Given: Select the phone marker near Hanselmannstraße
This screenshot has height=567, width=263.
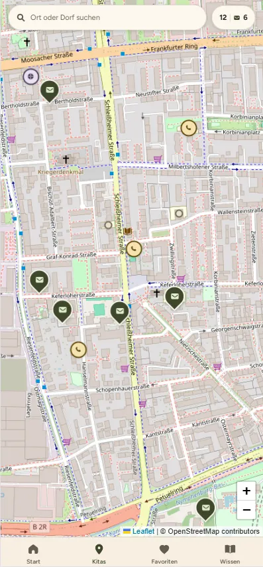Looking at the screenshot, I should coord(78,349).
